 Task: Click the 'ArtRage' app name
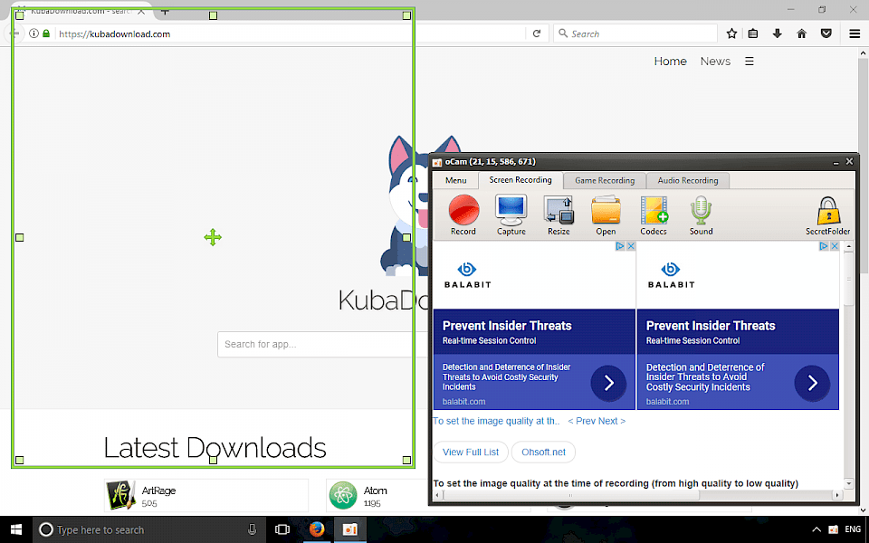[x=158, y=491]
